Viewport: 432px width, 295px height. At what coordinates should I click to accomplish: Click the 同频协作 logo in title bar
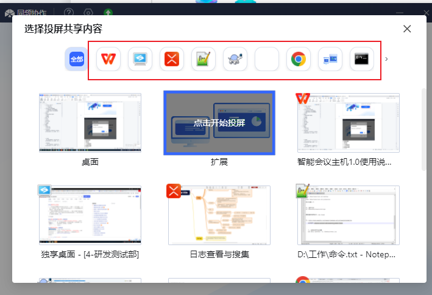(x=10, y=13)
